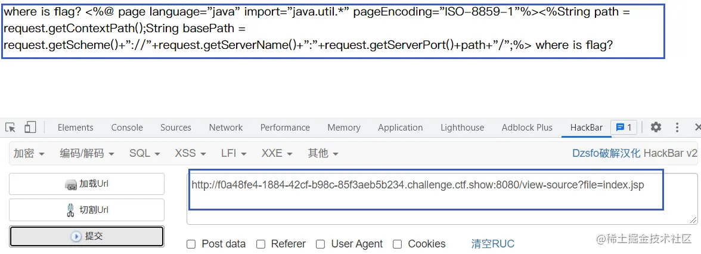This screenshot has height=254, width=701.
Task: Close the DevTools panel
Action: pyautogui.click(x=697, y=128)
